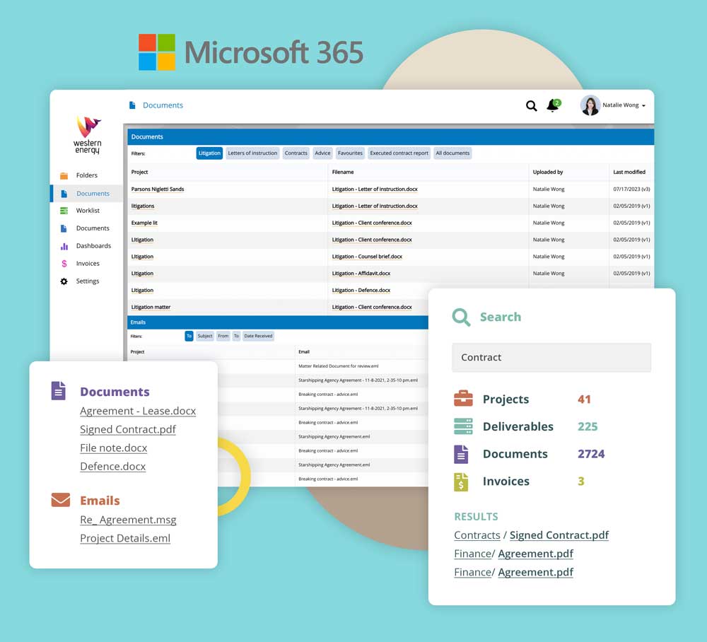Image resolution: width=707 pixels, height=642 pixels.
Task: Select the Litigation filter
Action: (x=209, y=153)
